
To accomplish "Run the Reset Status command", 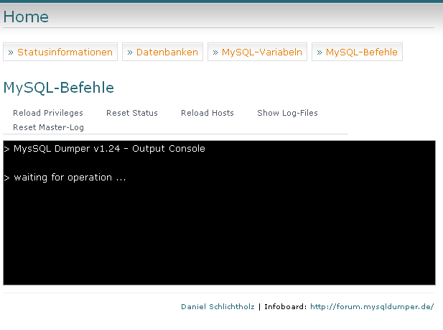I will tap(132, 113).
